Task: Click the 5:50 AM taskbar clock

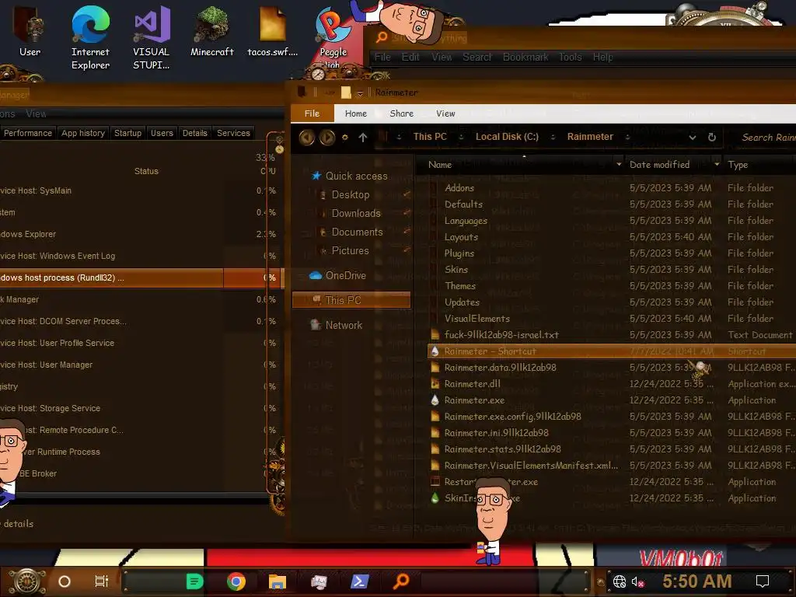Action: (697, 581)
